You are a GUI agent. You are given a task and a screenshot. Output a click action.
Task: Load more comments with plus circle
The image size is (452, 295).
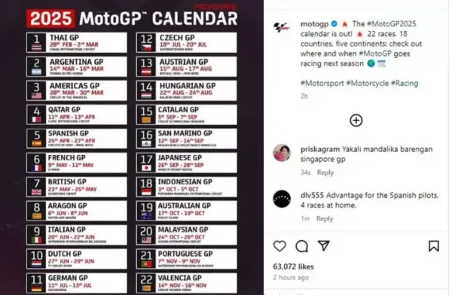pos(356,120)
